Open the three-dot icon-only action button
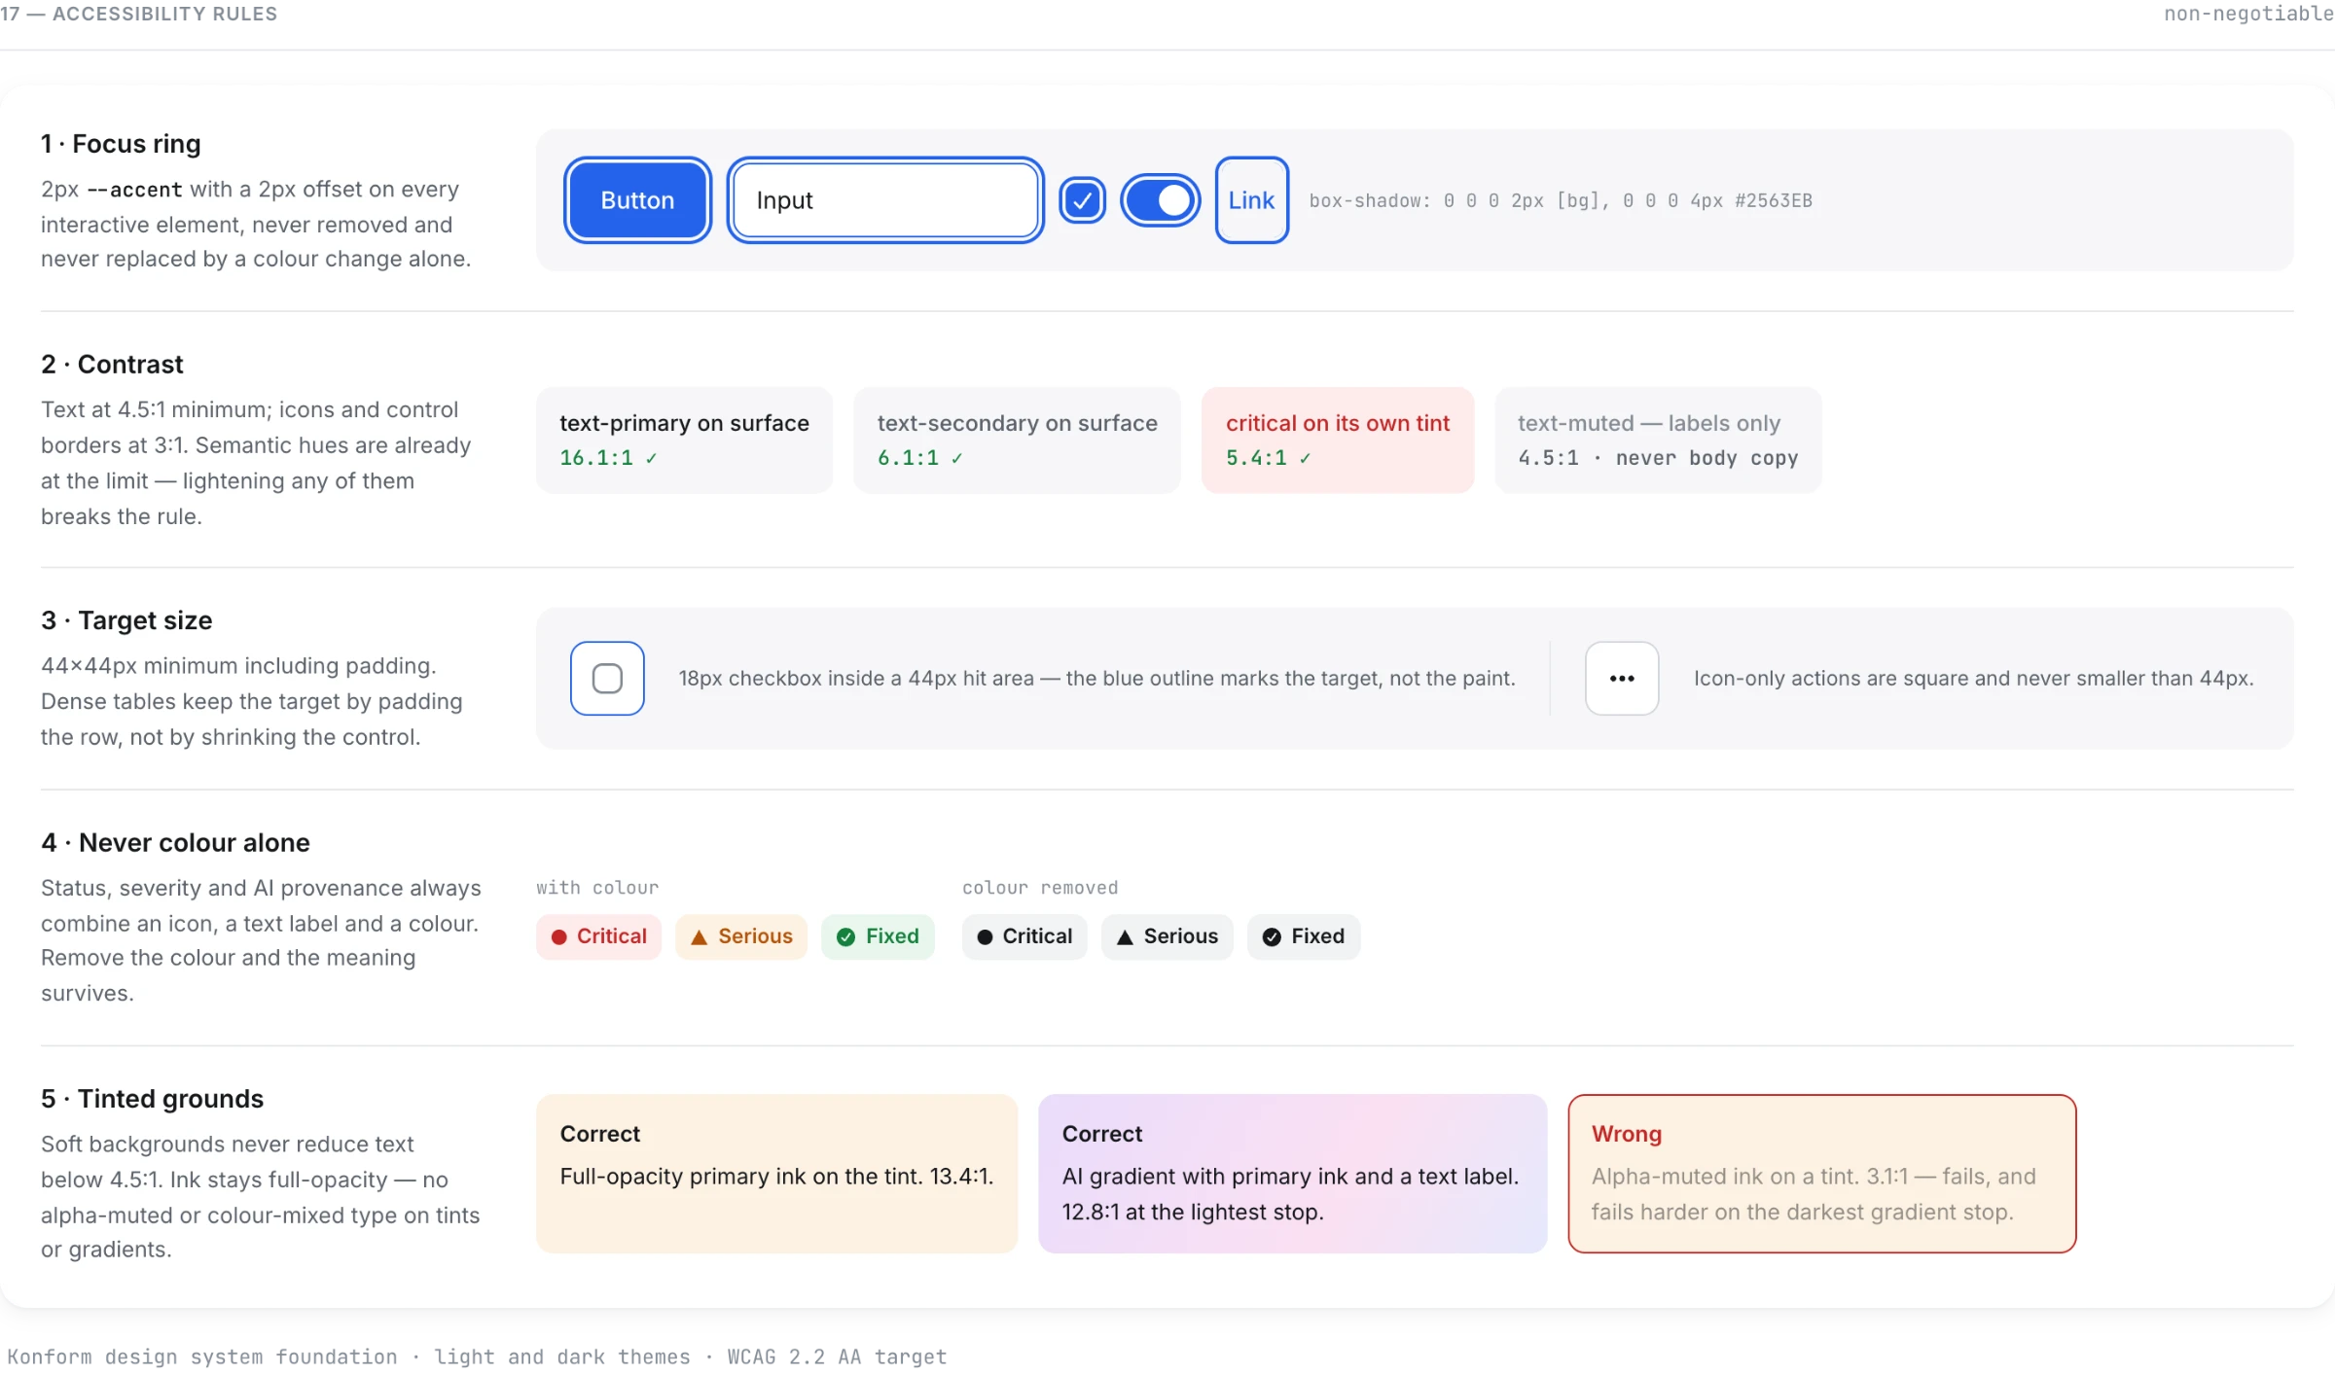The height and width of the screenshot is (1374, 2335). [1622, 679]
